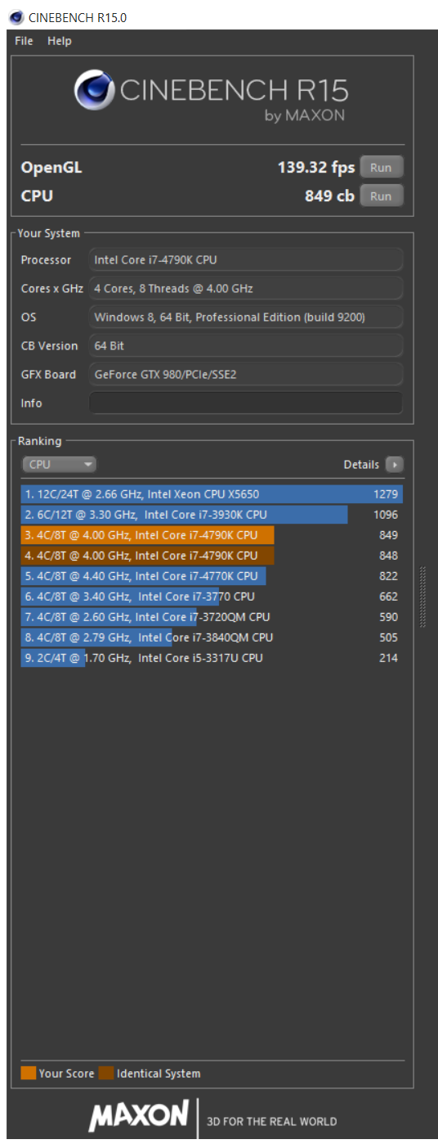Viewport: 438px width, 1144px height.
Task: Click the CPU score 849 cb
Action: (x=329, y=196)
